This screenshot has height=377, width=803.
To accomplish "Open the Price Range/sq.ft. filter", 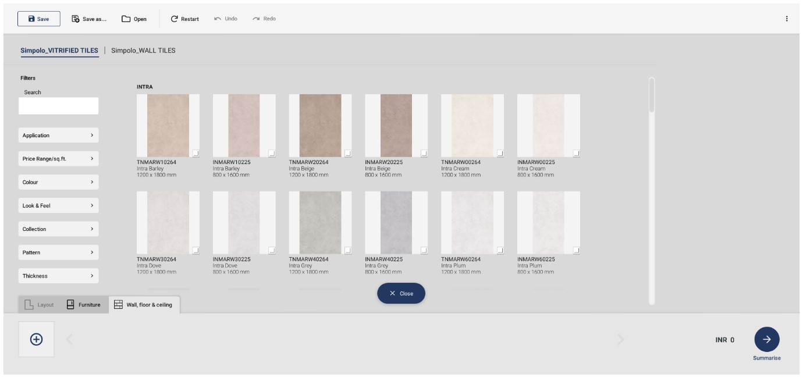I will point(58,158).
